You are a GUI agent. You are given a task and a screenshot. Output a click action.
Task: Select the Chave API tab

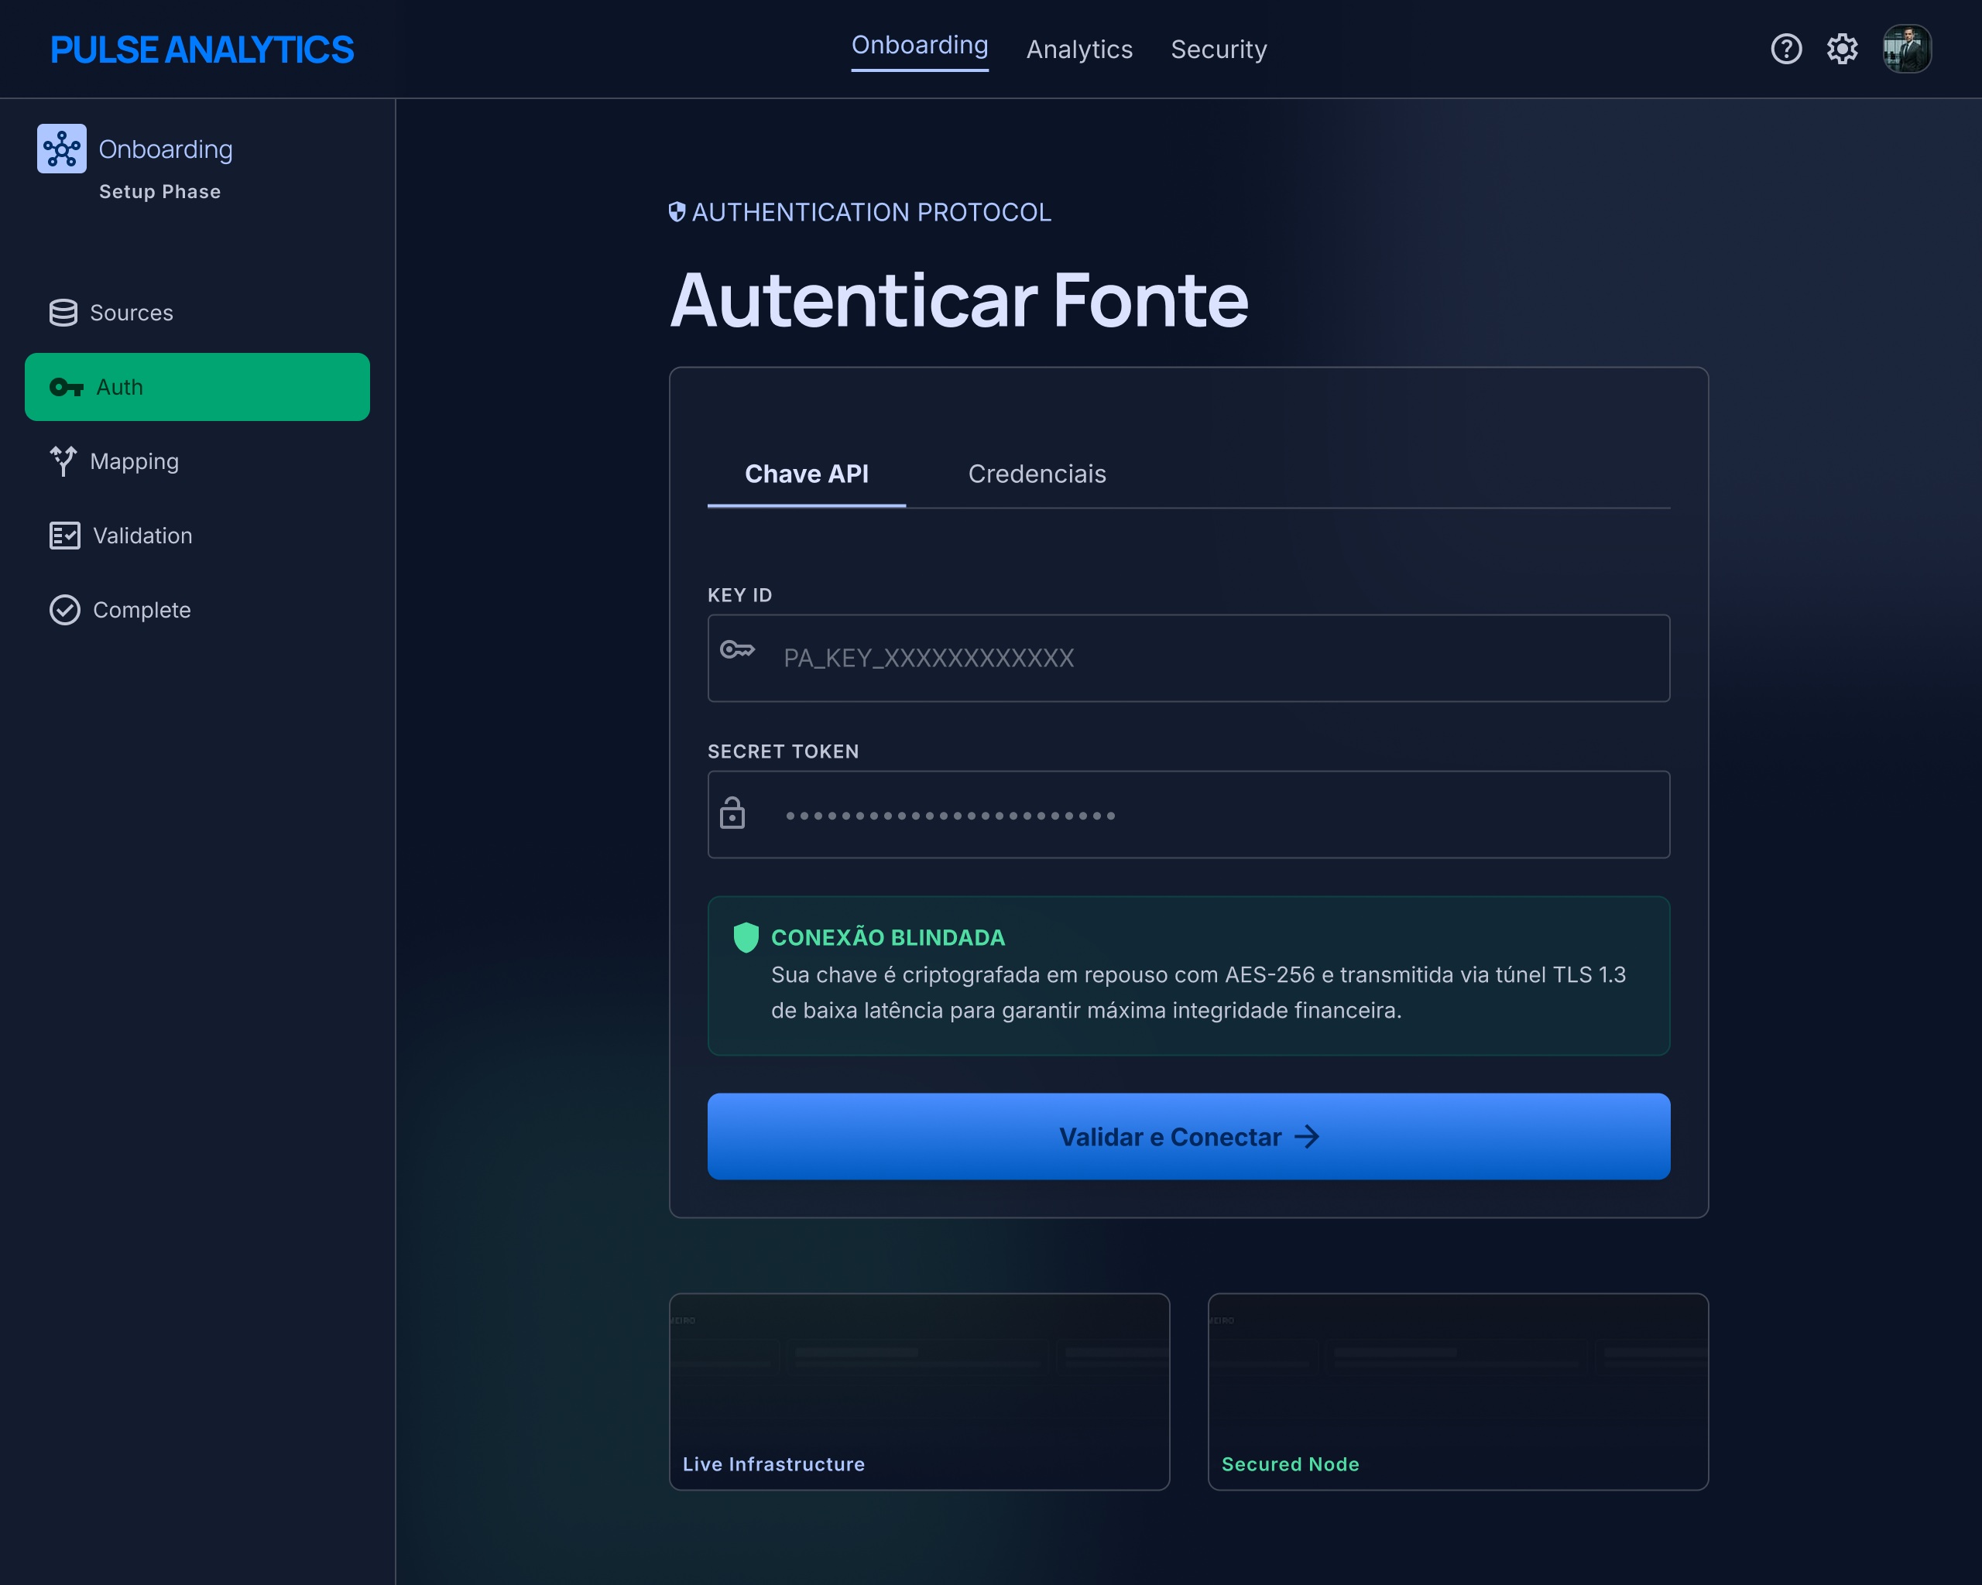[x=806, y=474]
